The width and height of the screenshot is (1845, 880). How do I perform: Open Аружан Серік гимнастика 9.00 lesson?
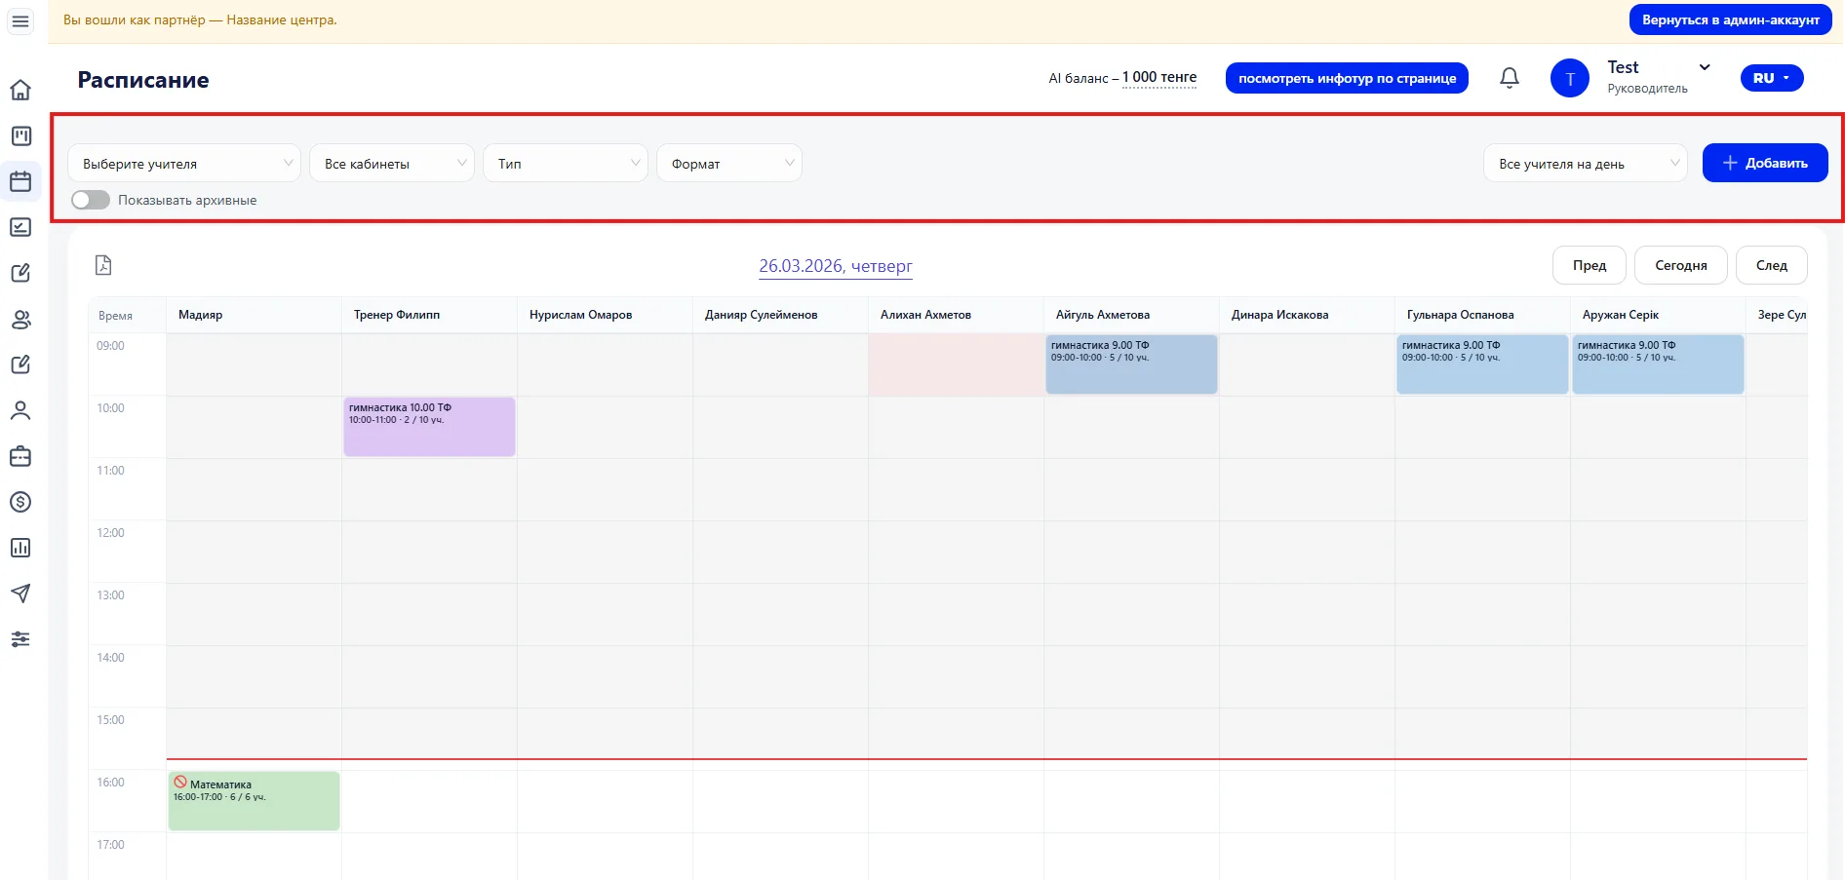tap(1658, 364)
